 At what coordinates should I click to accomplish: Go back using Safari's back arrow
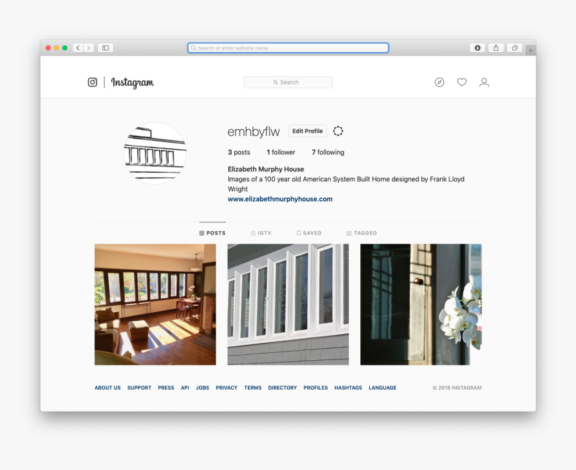click(78, 48)
